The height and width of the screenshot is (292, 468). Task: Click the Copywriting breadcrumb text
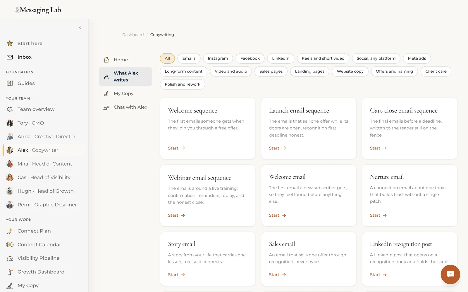(162, 35)
